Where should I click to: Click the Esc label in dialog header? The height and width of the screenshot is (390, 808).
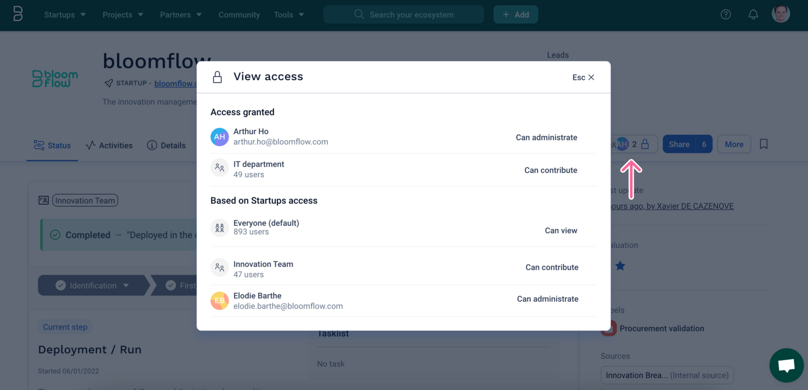point(579,77)
